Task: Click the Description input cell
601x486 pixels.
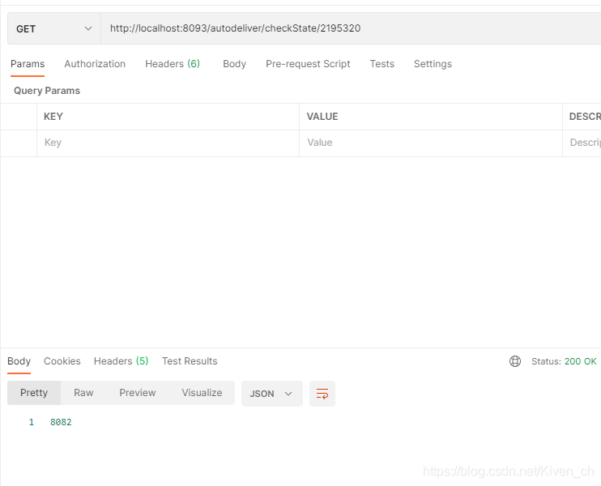Action: pyautogui.click(x=582, y=143)
